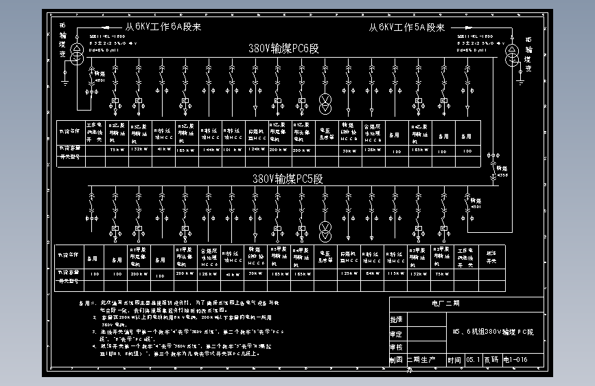Select the '380V输煤PC5段' bus title
This screenshot has height=386, width=595.
288,179
